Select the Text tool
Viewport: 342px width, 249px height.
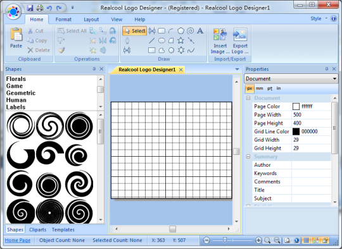point(200,31)
